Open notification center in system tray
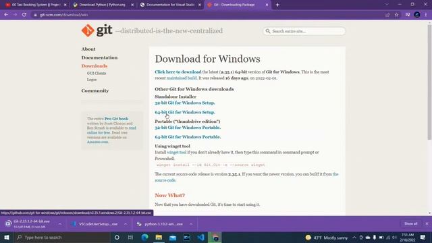Image resolution: width=432 pixels, height=243 pixels. [423, 237]
